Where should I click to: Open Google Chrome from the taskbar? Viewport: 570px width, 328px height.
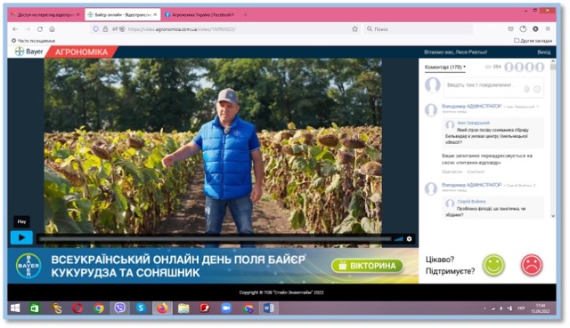tap(99, 308)
